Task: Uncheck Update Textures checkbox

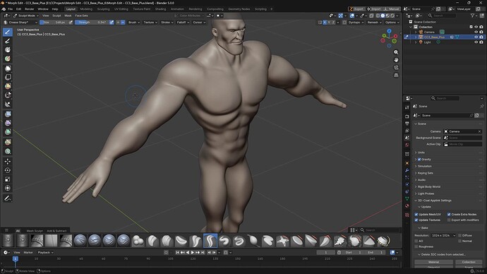Action: [x=416, y=220]
